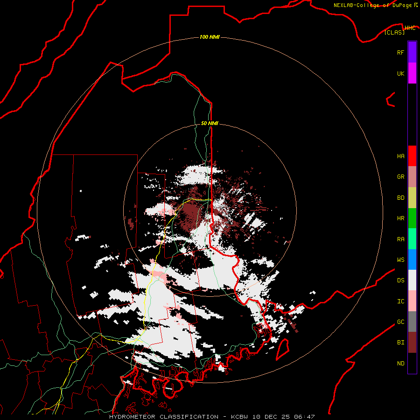Screen dimensions: 420x420
Task: Click the 100 NMI range ring label
Action: [210, 37]
